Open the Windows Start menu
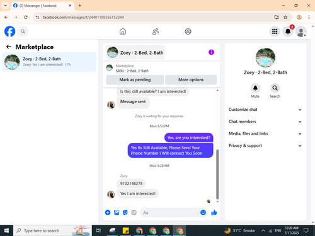This screenshot has width=315, height=236. 6,230
